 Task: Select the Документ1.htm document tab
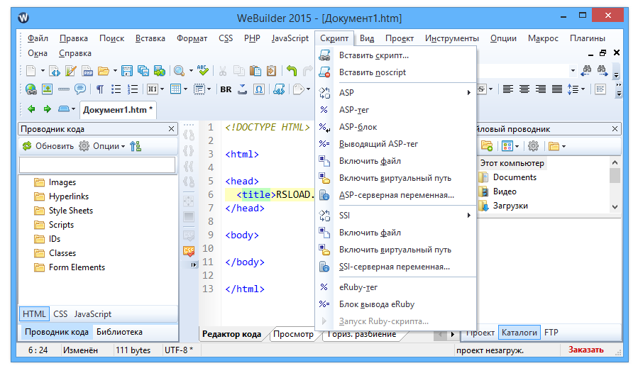pos(118,110)
